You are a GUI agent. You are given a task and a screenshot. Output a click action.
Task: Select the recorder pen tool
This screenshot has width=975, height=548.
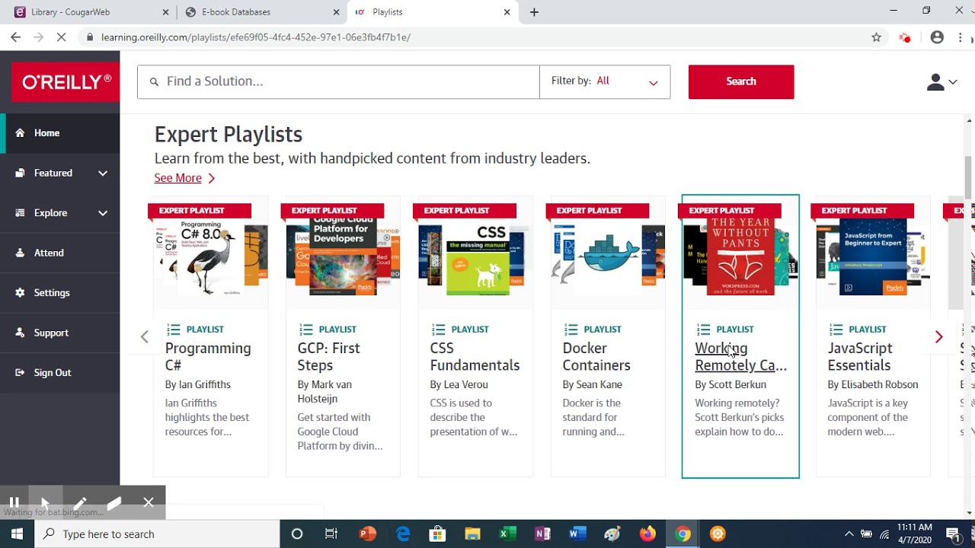click(79, 502)
